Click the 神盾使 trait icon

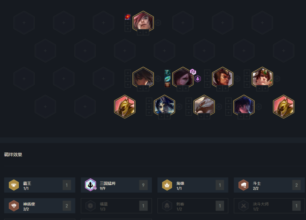[14, 206]
